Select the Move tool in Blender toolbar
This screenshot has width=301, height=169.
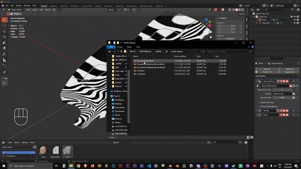[x=4, y=31]
